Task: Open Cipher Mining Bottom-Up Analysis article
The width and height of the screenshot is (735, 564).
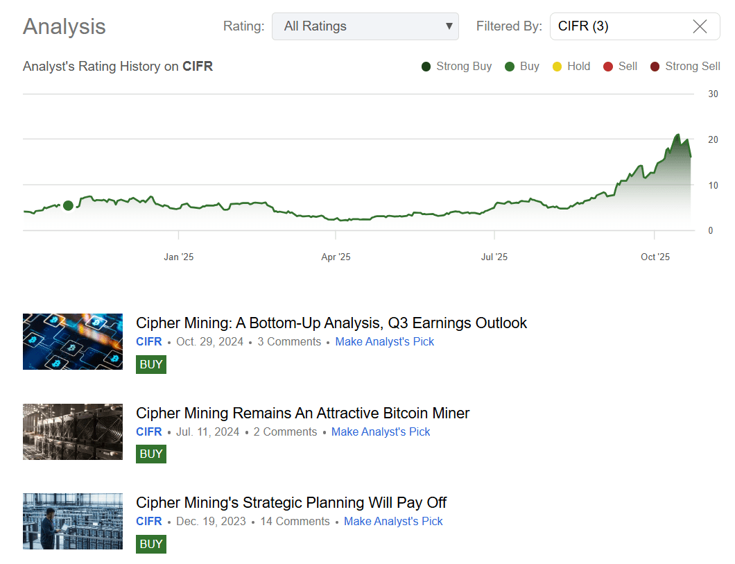Action: (331, 323)
